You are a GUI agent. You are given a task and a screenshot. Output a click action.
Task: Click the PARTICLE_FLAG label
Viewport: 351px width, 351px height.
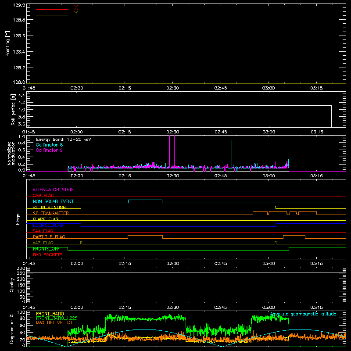(49, 236)
